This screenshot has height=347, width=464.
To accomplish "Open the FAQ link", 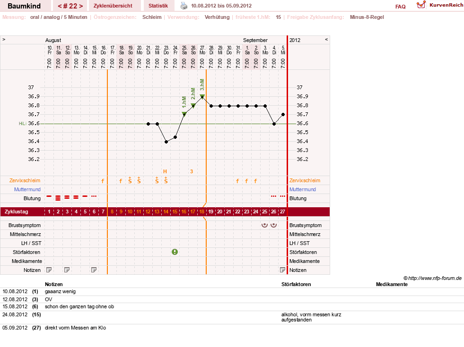I will pyautogui.click(x=400, y=7).
